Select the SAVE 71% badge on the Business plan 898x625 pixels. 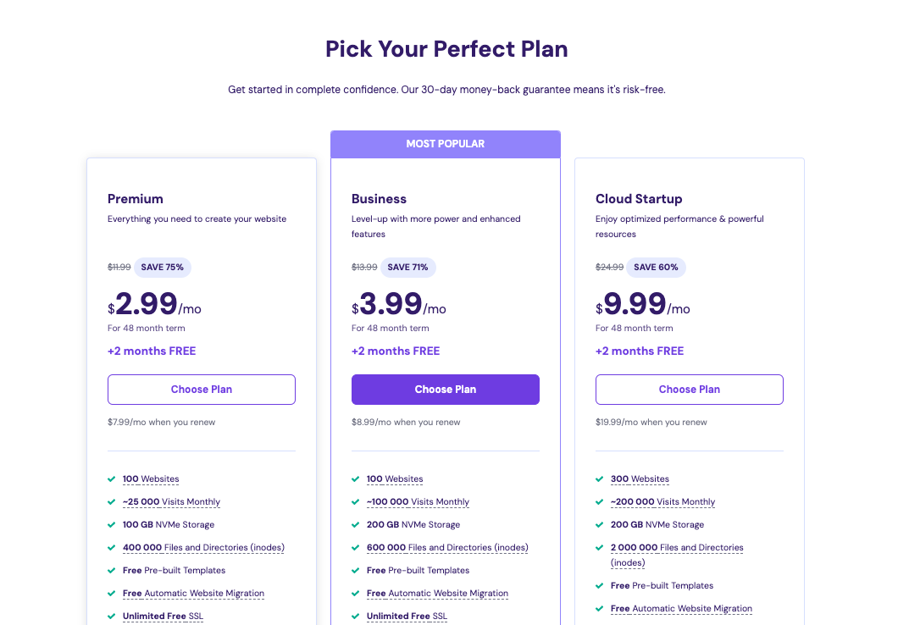pyautogui.click(x=408, y=267)
